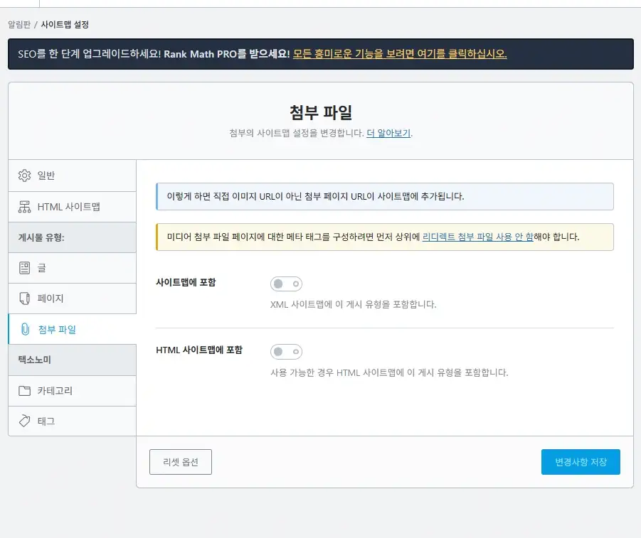Switch to the HTML 사이트맵 tab label
This screenshot has width=641, height=538.
click(69, 207)
